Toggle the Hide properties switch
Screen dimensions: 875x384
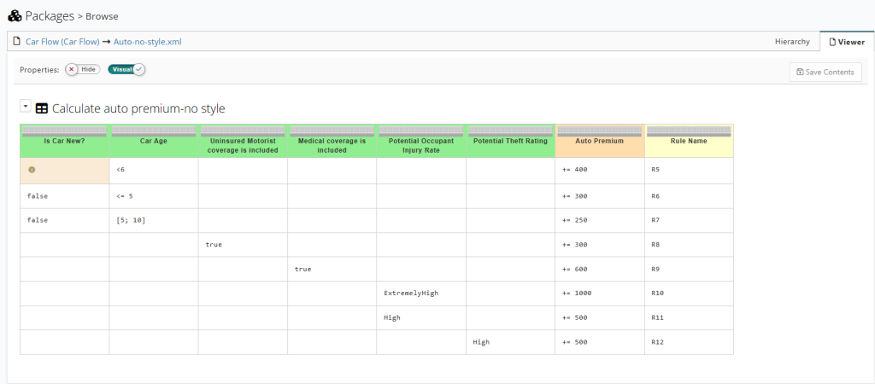(x=83, y=70)
